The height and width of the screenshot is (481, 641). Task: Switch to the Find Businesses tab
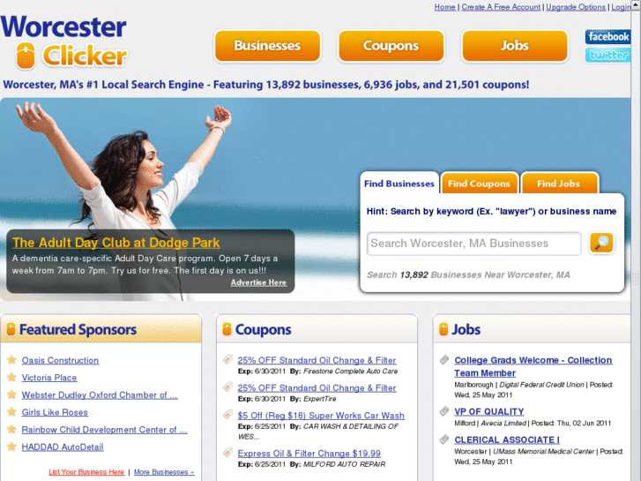click(399, 184)
